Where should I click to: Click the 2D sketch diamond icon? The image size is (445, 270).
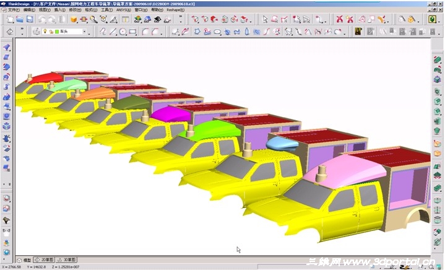(x=10, y=32)
